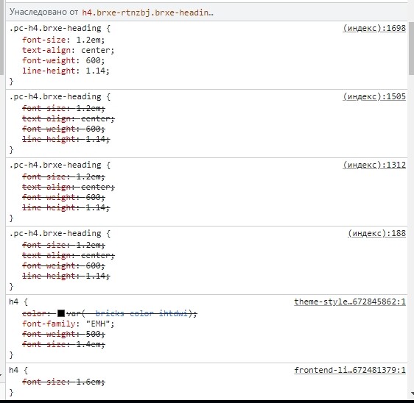
Task: Open source link (индекс):1505
Action: 374,96
